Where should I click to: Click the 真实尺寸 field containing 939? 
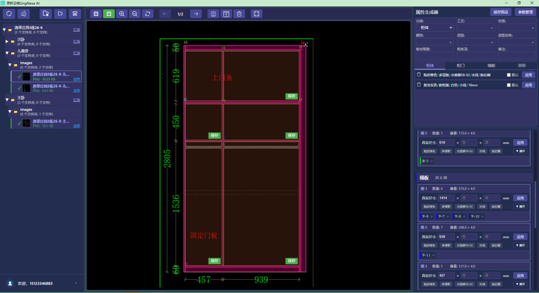tap(446, 237)
